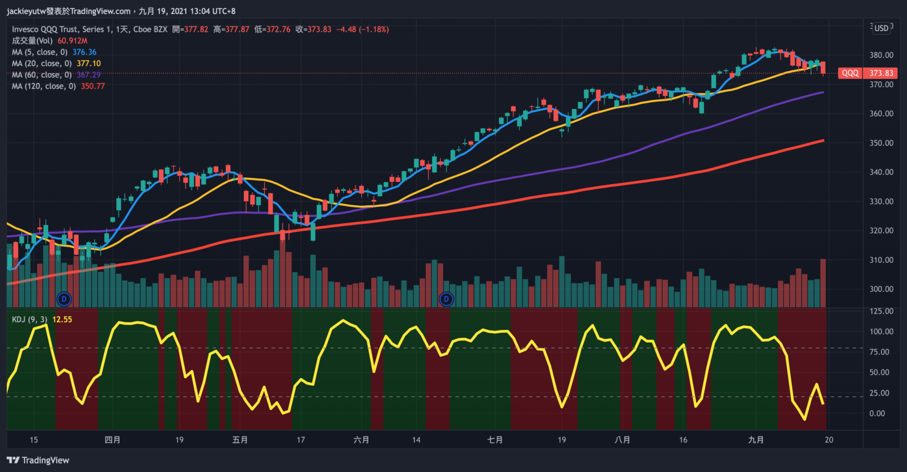This screenshot has height=472, width=907.
Task: Select the MA (60, close, 0) legend
Action: 41,75
